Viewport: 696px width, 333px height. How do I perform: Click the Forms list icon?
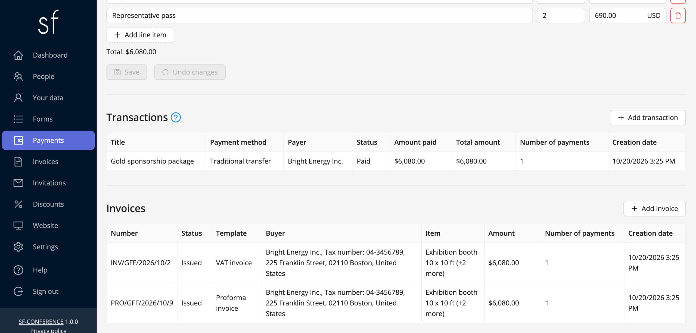click(x=18, y=119)
